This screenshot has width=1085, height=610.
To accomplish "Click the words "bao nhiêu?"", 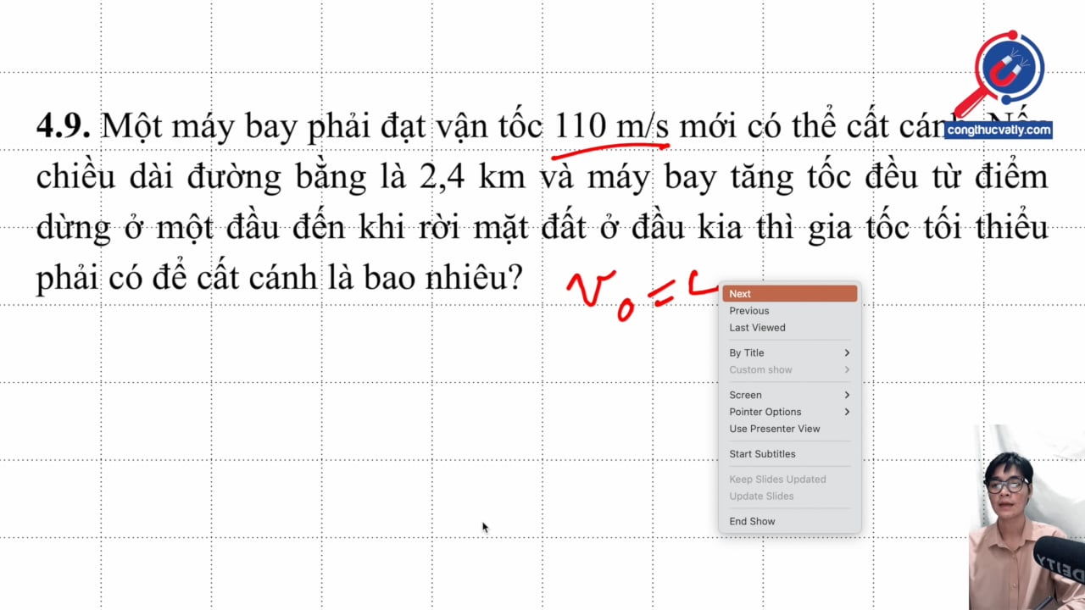I will tap(442, 277).
